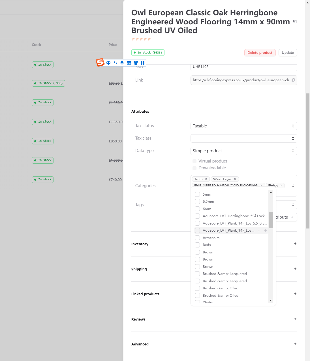The width and height of the screenshot is (310, 361).
Task: Click the Delete product button
Action: (x=260, y=53)
